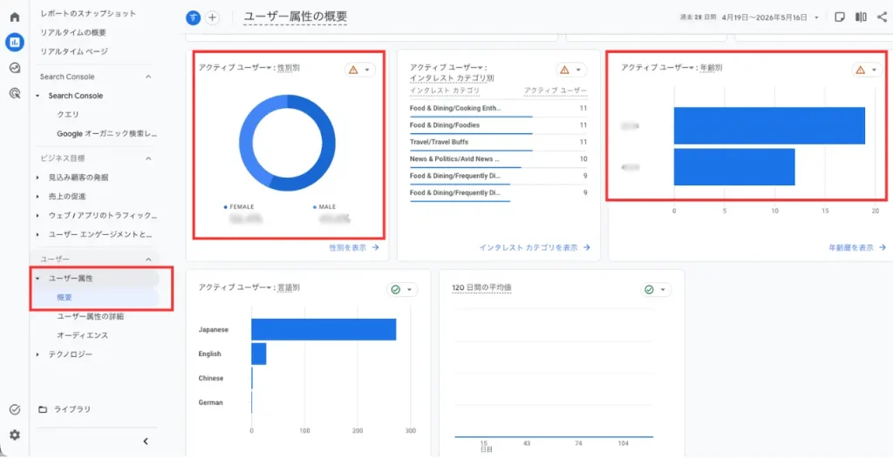The width and height of the screenshot is (893, 458).
Task: Click the インタレスト カテゴリ column header
Action: point(445,91)
